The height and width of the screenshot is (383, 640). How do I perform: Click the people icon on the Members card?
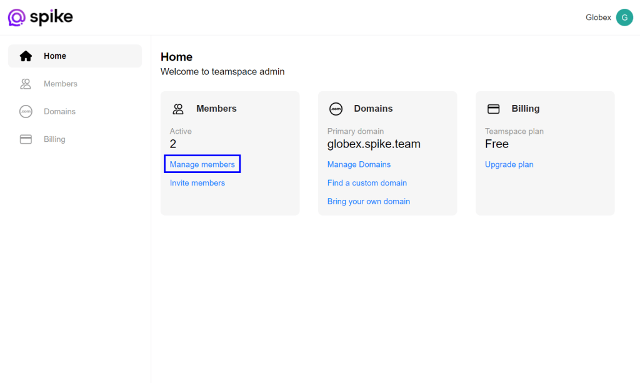coord(178,108)
